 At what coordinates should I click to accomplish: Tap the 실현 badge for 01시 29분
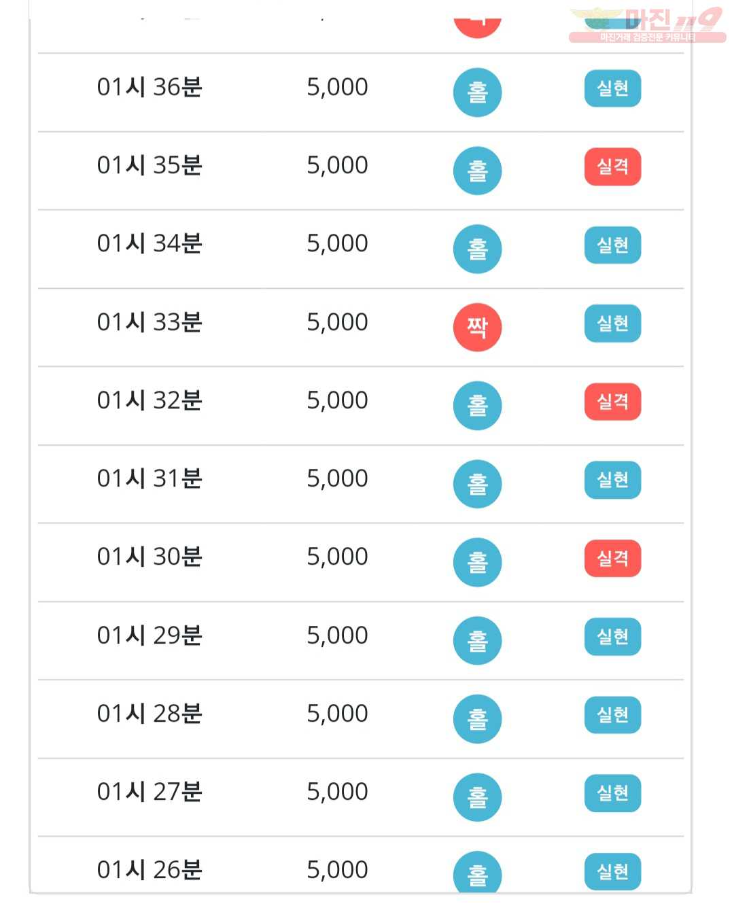[x=612, y=637]
